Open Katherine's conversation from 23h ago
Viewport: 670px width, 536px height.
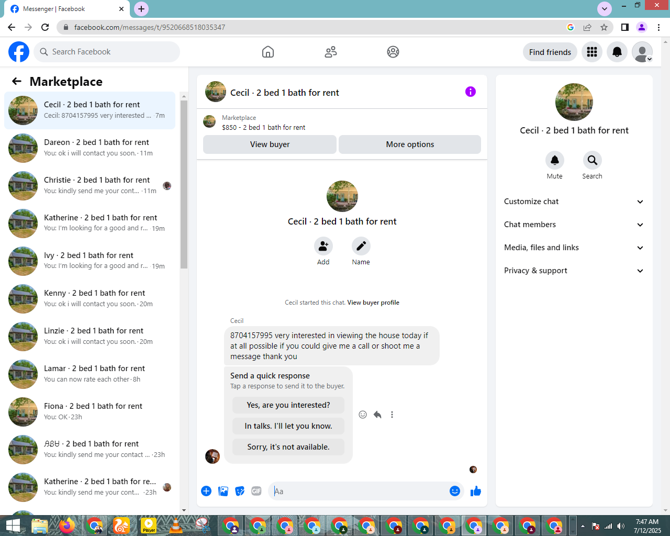[90, 487]
